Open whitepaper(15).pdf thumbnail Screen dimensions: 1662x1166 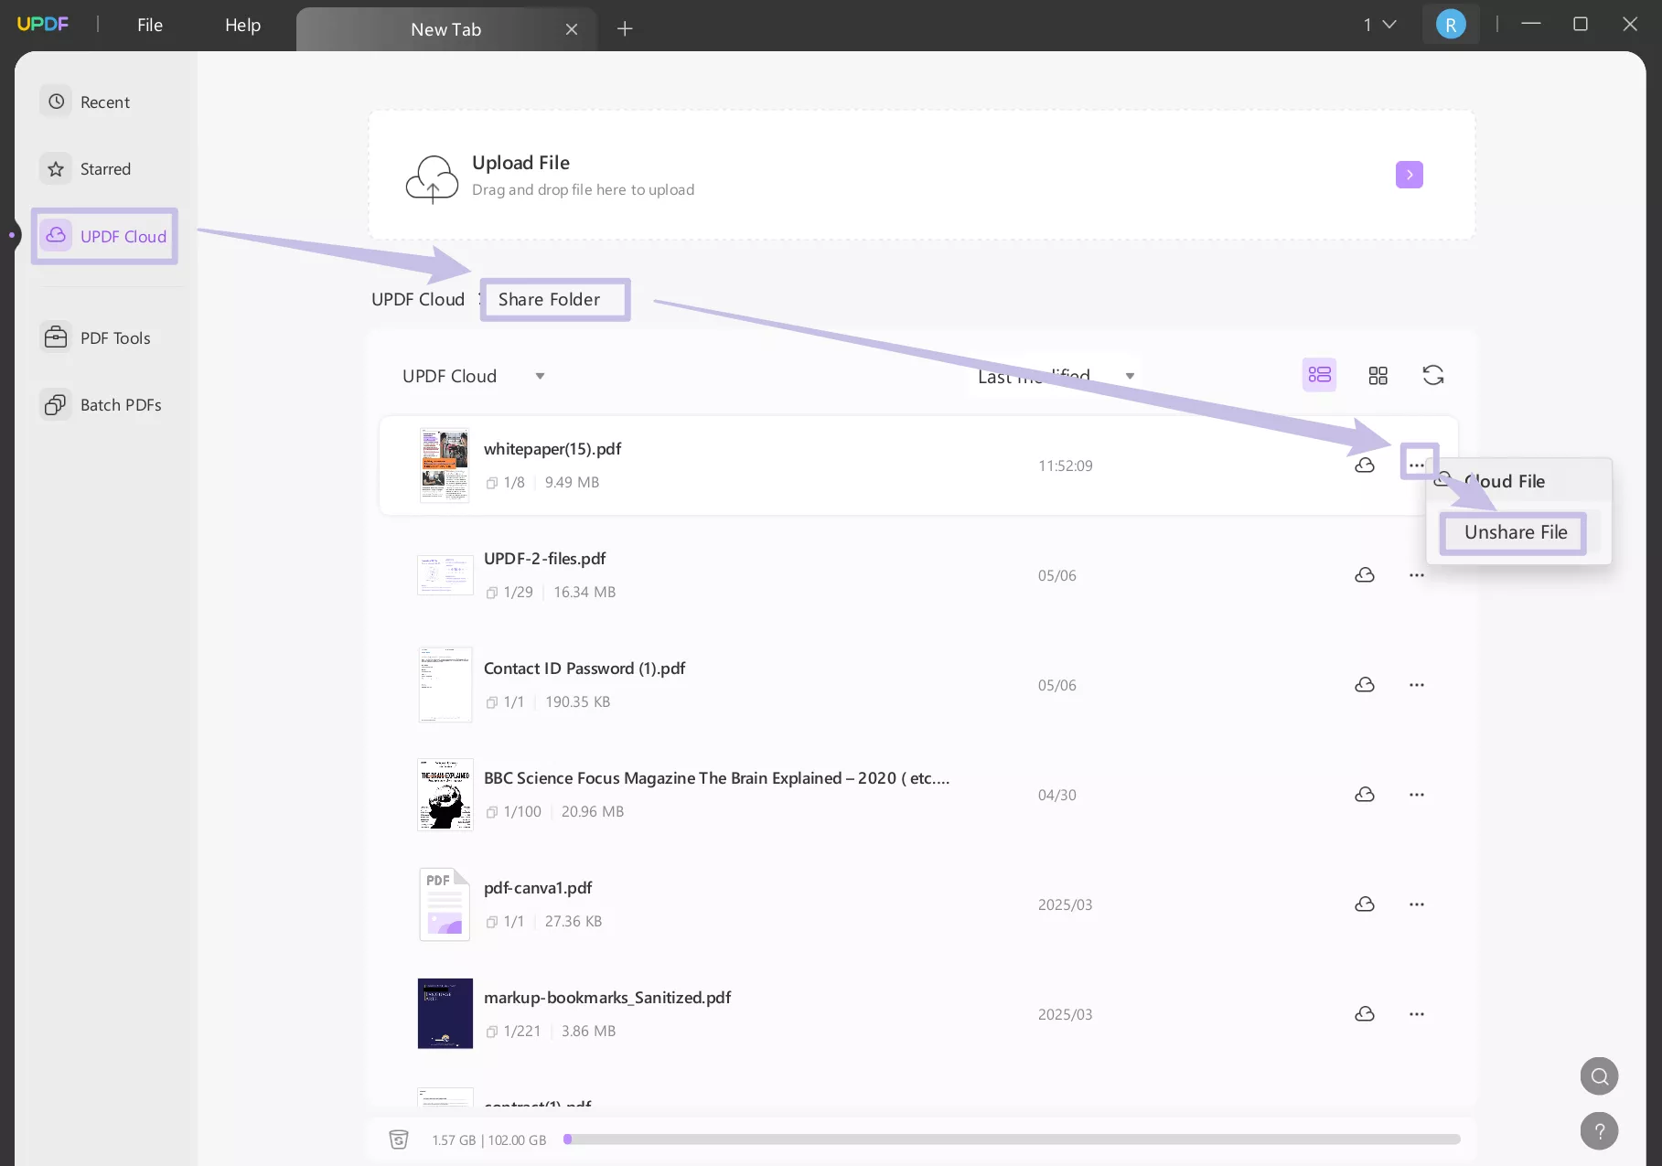coord(445,465)
